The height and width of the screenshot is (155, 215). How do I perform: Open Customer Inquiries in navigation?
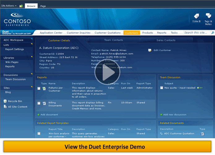(79, 33)
